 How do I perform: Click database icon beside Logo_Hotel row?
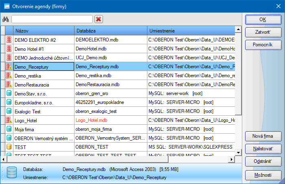(9, 120)
